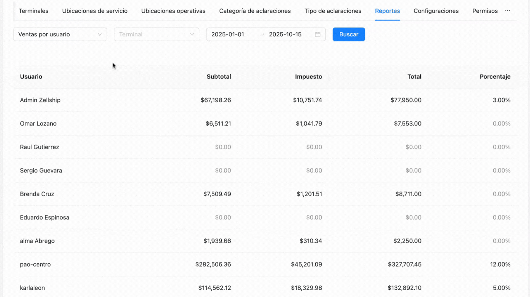Viewport: 530px width, 298px height.
Task: Select Categoría de aclaraciones tab
Action: coord(255,11)
